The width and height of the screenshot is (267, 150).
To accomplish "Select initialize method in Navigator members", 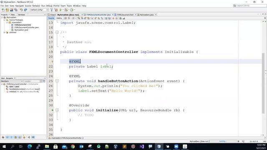I will point(24,92).
